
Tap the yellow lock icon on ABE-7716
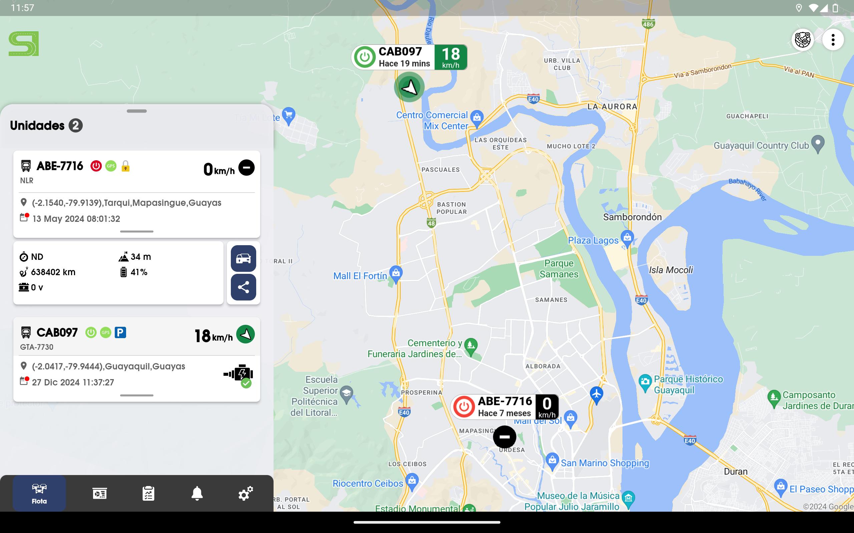tap(125, 166)
